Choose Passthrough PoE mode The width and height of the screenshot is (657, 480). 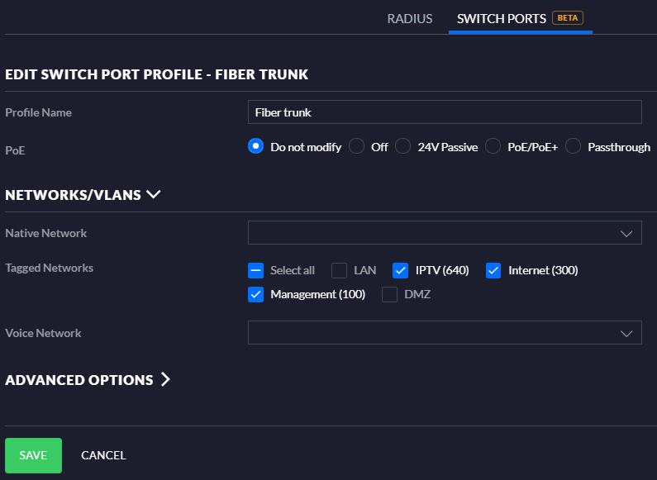[574, 146]
